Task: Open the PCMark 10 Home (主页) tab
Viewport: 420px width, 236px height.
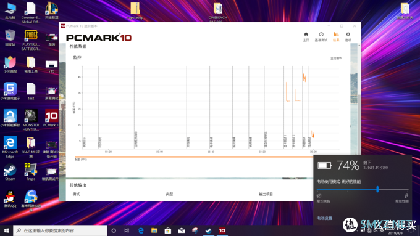Action: (x=306, y=36)
